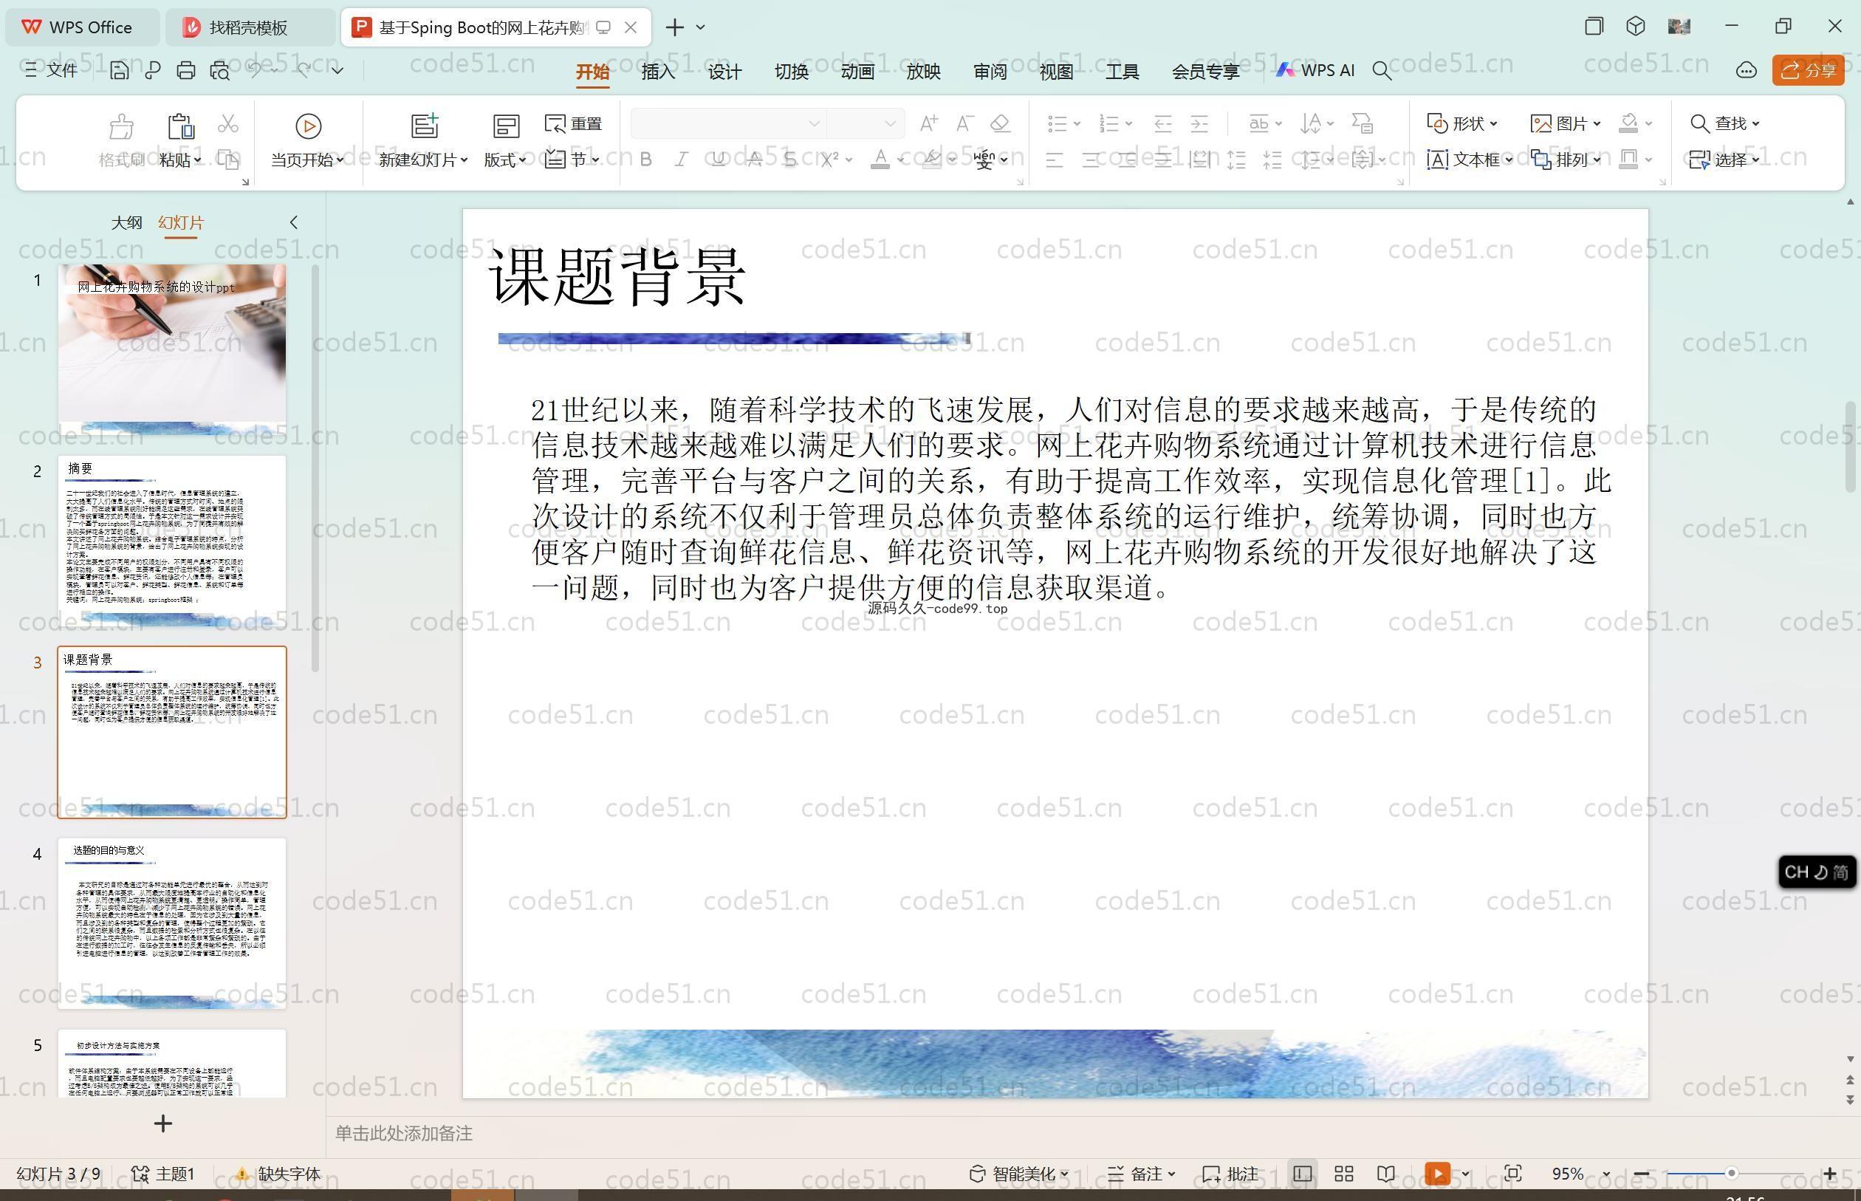This screenshot has height=1201, width=1861.
Task: Click Missing Fonts warning in status bar
Action: click(278, 1174)
